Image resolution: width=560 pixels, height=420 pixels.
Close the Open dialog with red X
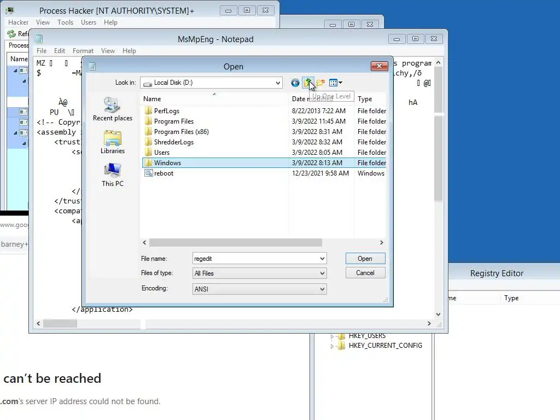(380, 66)
